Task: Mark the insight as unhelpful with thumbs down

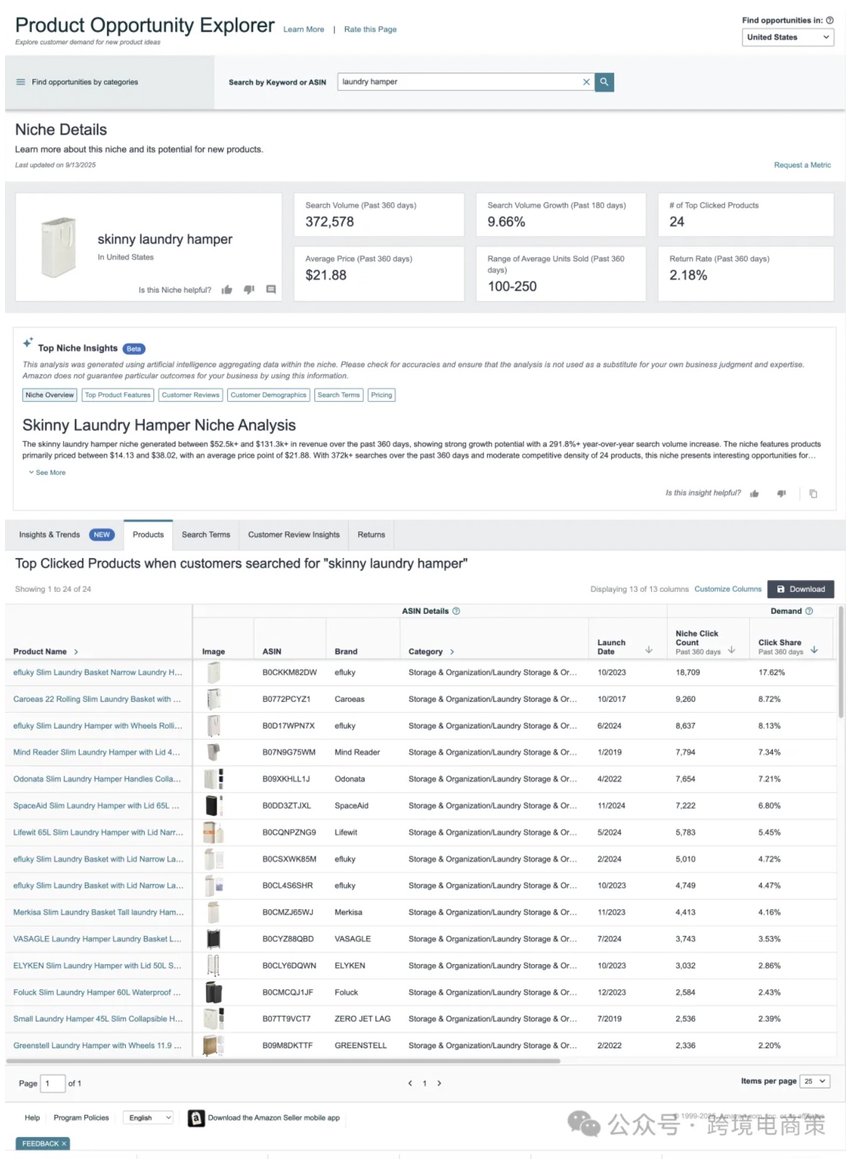Action: point(782,494)
